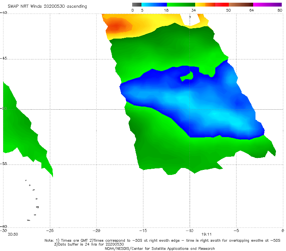
Task: Click the orange high-wind core near -18 longitude
Action: [117, 25]
